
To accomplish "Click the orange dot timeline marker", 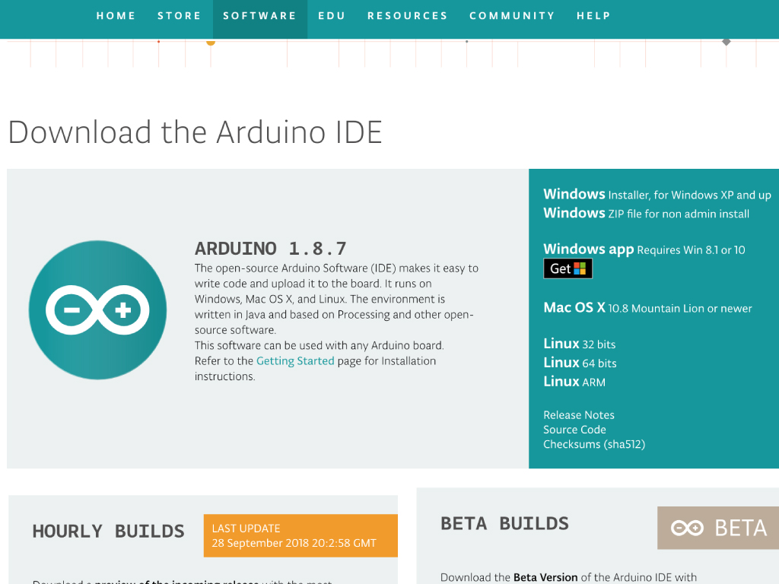I will coord(211,43).
